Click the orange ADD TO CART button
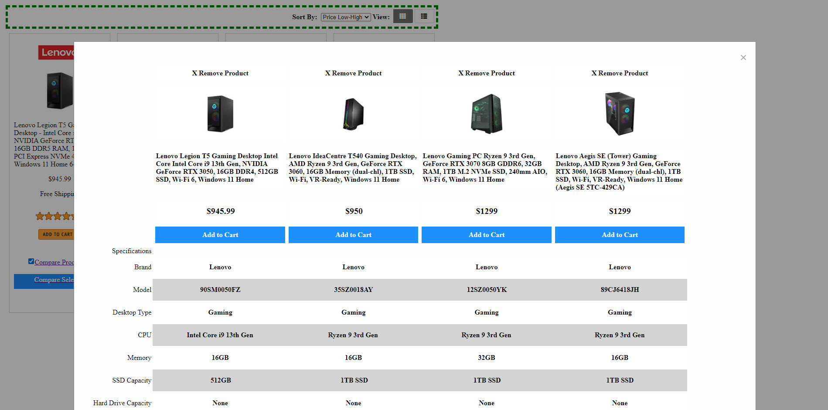The image size is (828, 410). (x=57, y=234)
